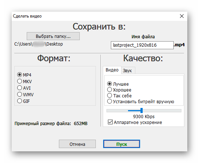The width and height of the screenshot is (199, 163).
Task: Click the file name input field
Action: click(142, 45)
